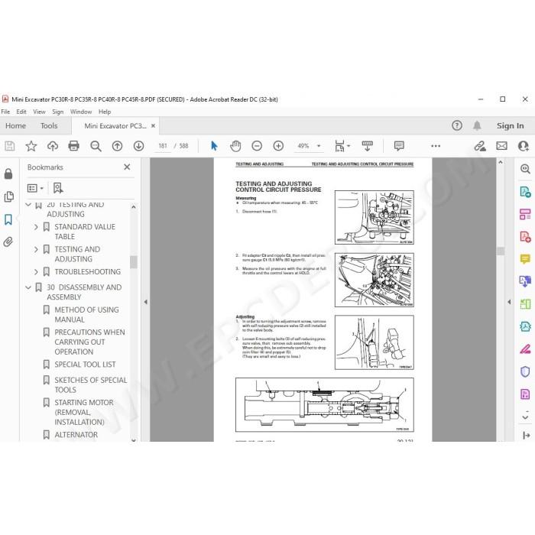535x535 pixels.
Task: Expand TESTING AND ADJUSTING sub-bookmark
Action: [36, 249]
